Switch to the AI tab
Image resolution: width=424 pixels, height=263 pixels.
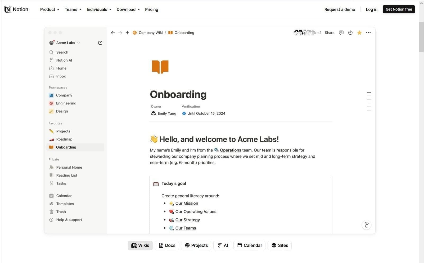[222, 245]
